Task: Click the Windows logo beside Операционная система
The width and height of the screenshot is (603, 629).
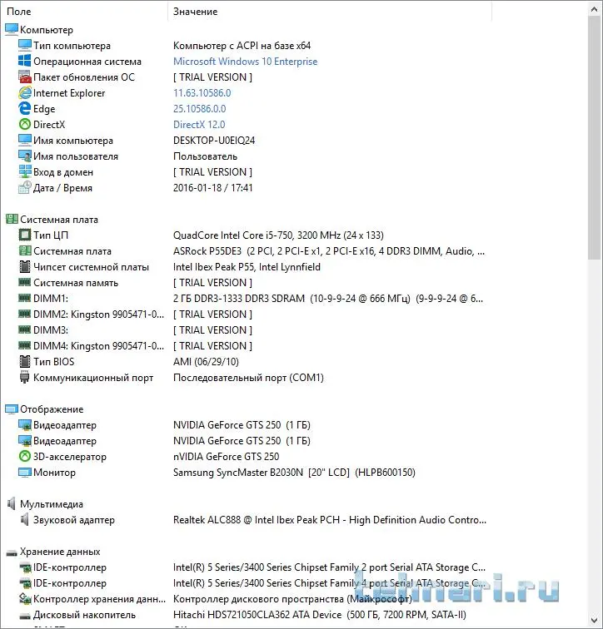Action: click(24, 61)
